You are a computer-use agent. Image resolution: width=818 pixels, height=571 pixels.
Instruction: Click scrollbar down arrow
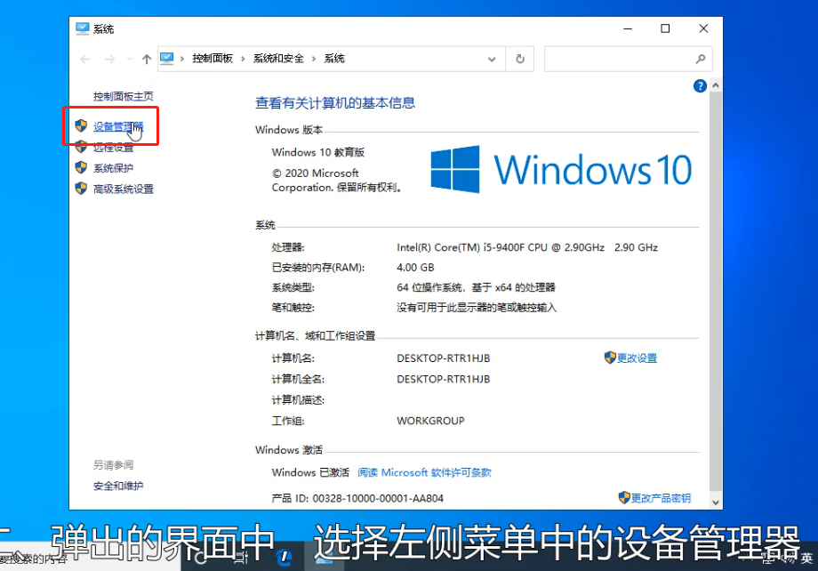[716, 503]
